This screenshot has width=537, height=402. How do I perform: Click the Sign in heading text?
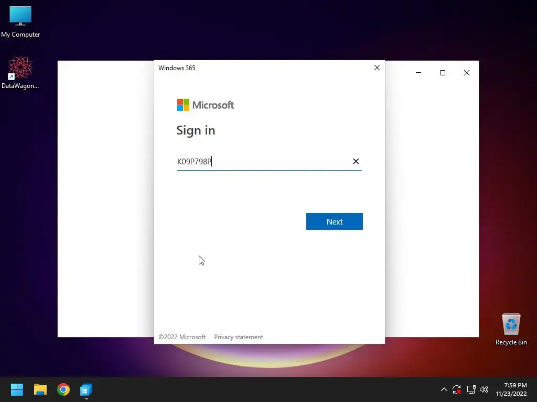[x=196, y=130]
